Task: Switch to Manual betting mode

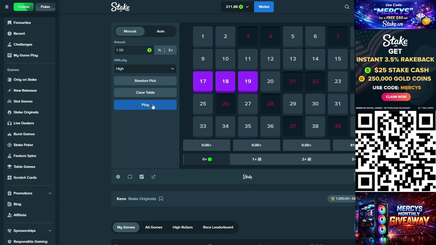Action: pos(130,31)
